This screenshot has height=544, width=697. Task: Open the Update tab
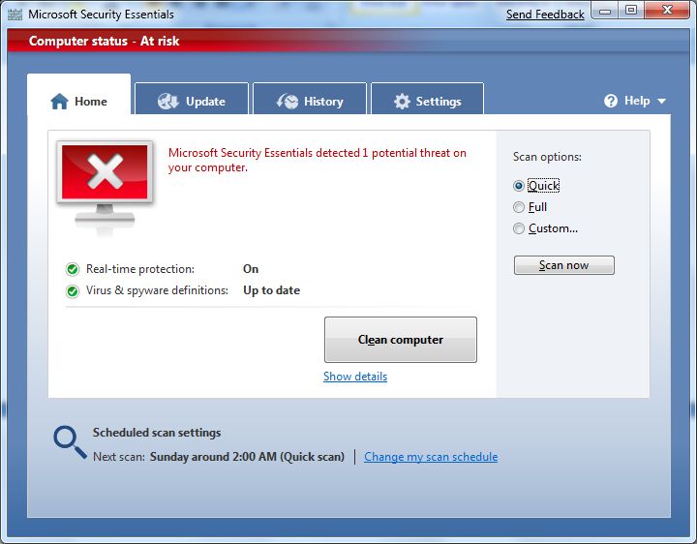tap(192, 99)
